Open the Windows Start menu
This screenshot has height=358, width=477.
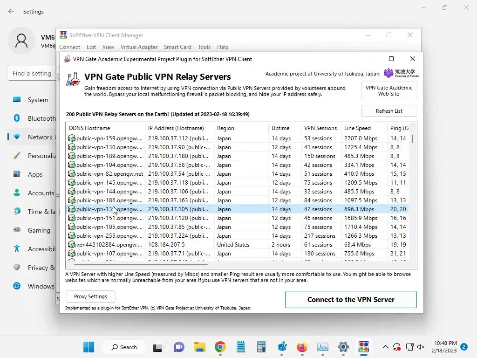coord(89,347)
